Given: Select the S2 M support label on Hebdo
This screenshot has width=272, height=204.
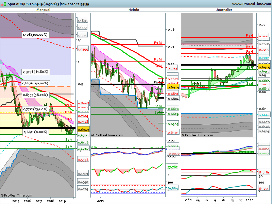Looking at the screenshot, I should pyautogui.click(x=158, y=106).
